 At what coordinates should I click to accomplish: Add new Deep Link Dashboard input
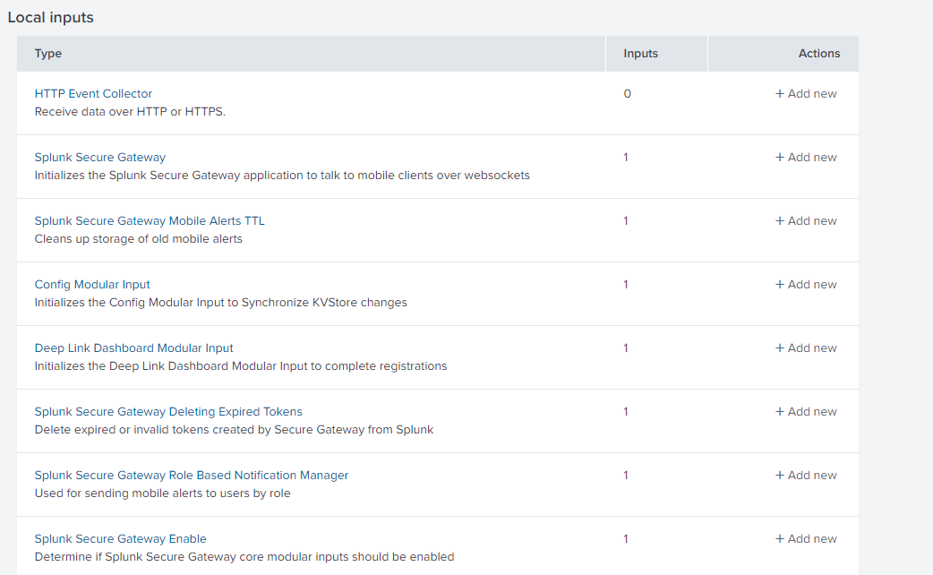tap(806, 348)
